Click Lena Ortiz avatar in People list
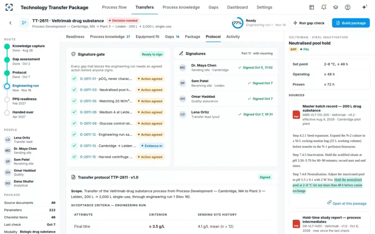 pos(8,140)
